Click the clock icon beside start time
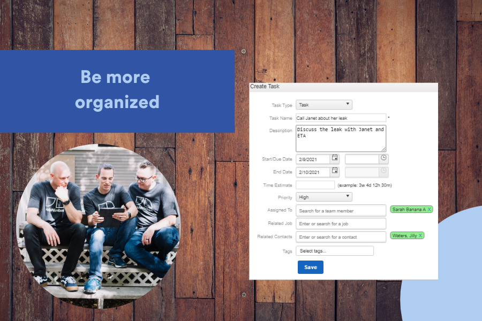The height and width of the screenshot is (321, 482). pyautogui.click(x=383, y=158)
